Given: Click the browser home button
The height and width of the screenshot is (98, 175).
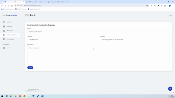Looking at the screenshot, I should click(12, 6).
